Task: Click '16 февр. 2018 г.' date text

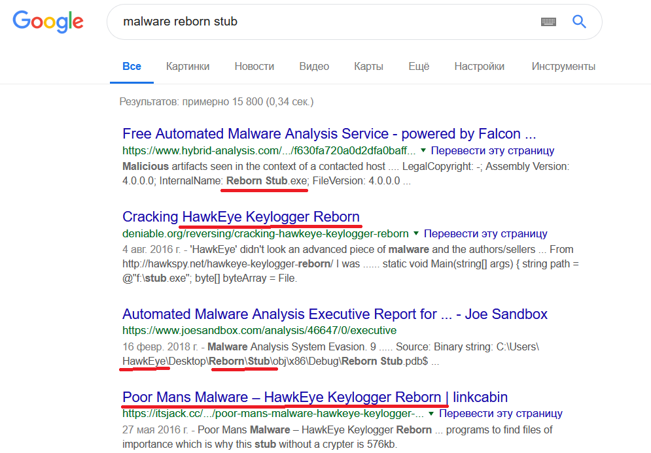Action: coord(160,346)
